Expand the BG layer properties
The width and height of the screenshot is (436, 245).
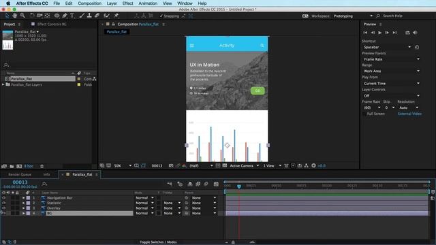[24, 213]
